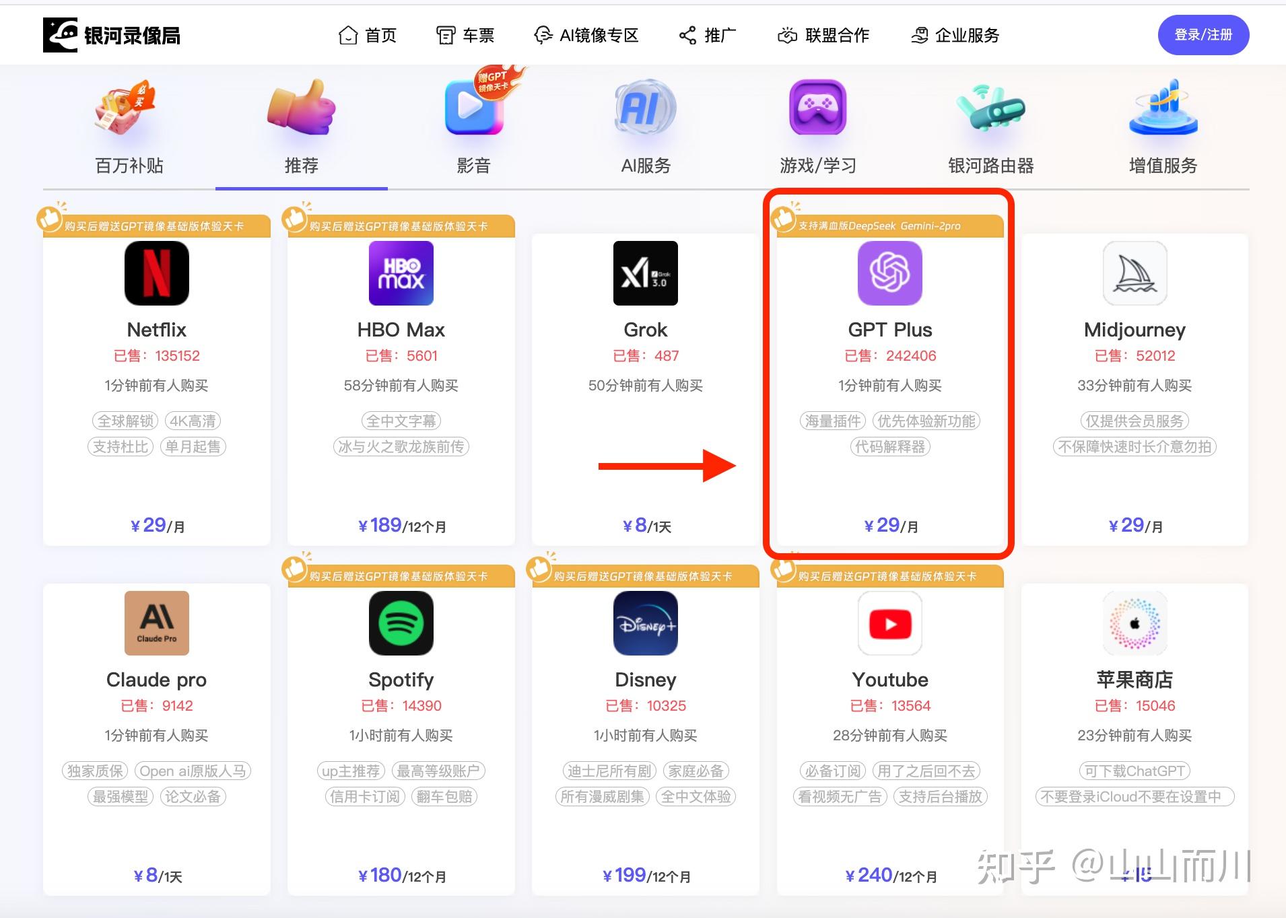
Task: Click the 苹果商店 Apple logo icon
Action: (1135, 623)
